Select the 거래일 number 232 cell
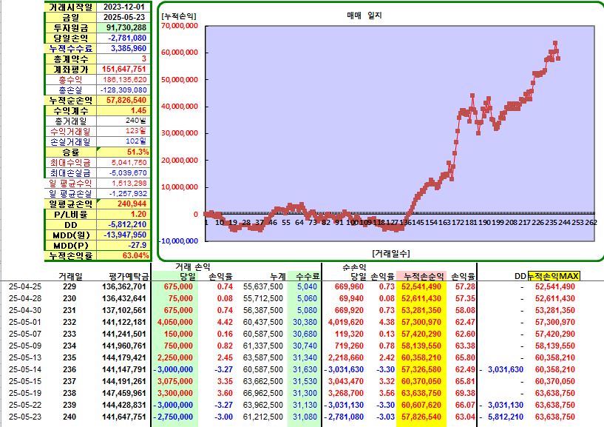604x427 pixels. [x=69, y=322]
